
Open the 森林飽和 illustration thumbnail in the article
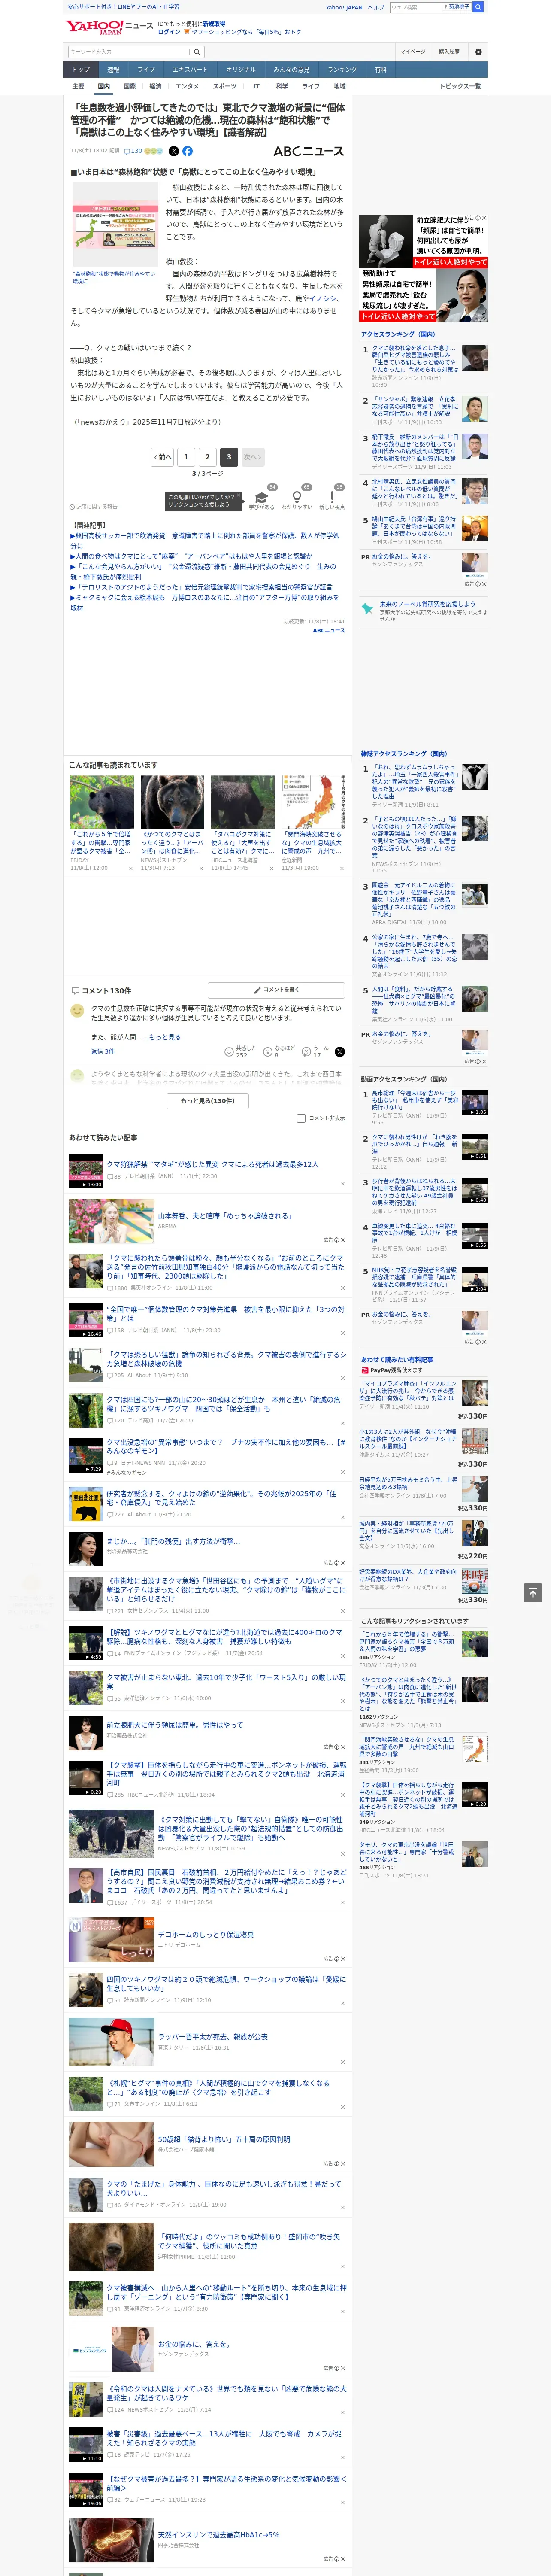tap(115, 224)
